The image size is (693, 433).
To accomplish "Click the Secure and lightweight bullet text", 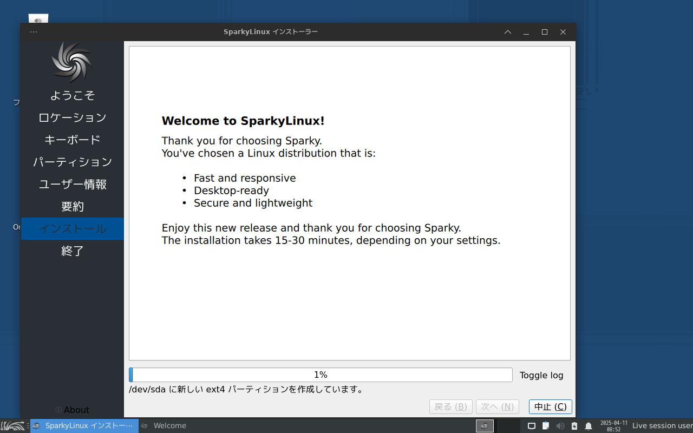I will pyautogui.click(x=253, y=203).
